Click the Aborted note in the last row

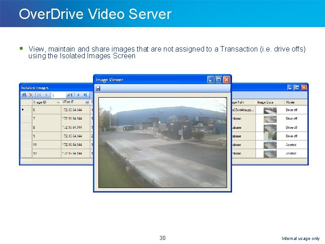click(x=291, y=154)
